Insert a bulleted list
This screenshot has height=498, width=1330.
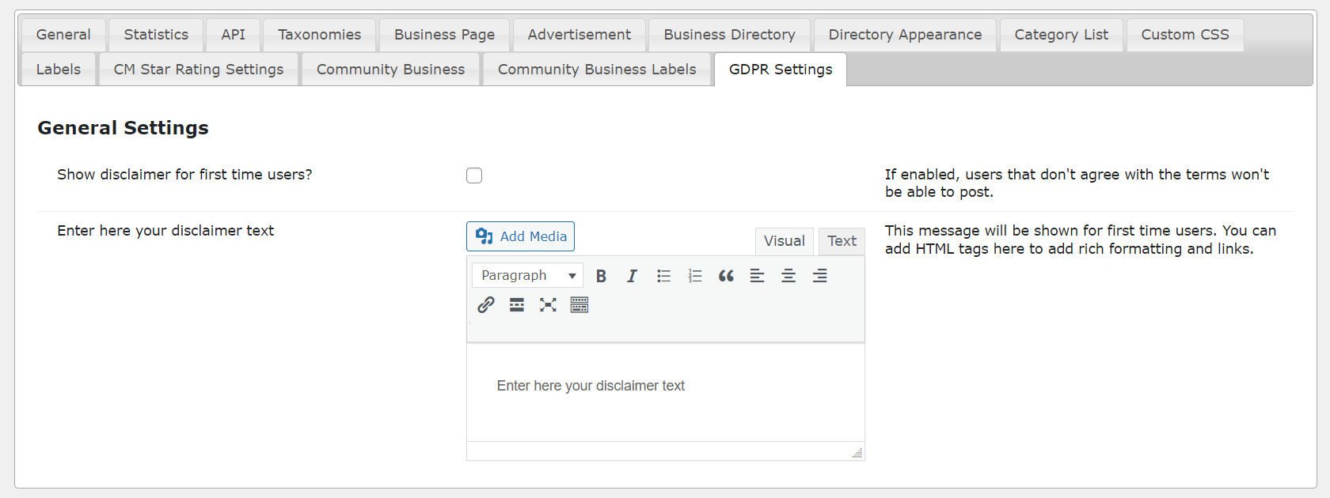pyautogui.click(x=663, y=276)
